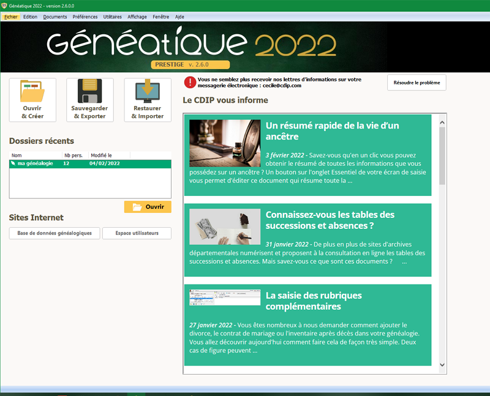Viewport: 490px width, 396px height.
Task: Open article La saisie des rubriques complémentaires
Action: 314,301
